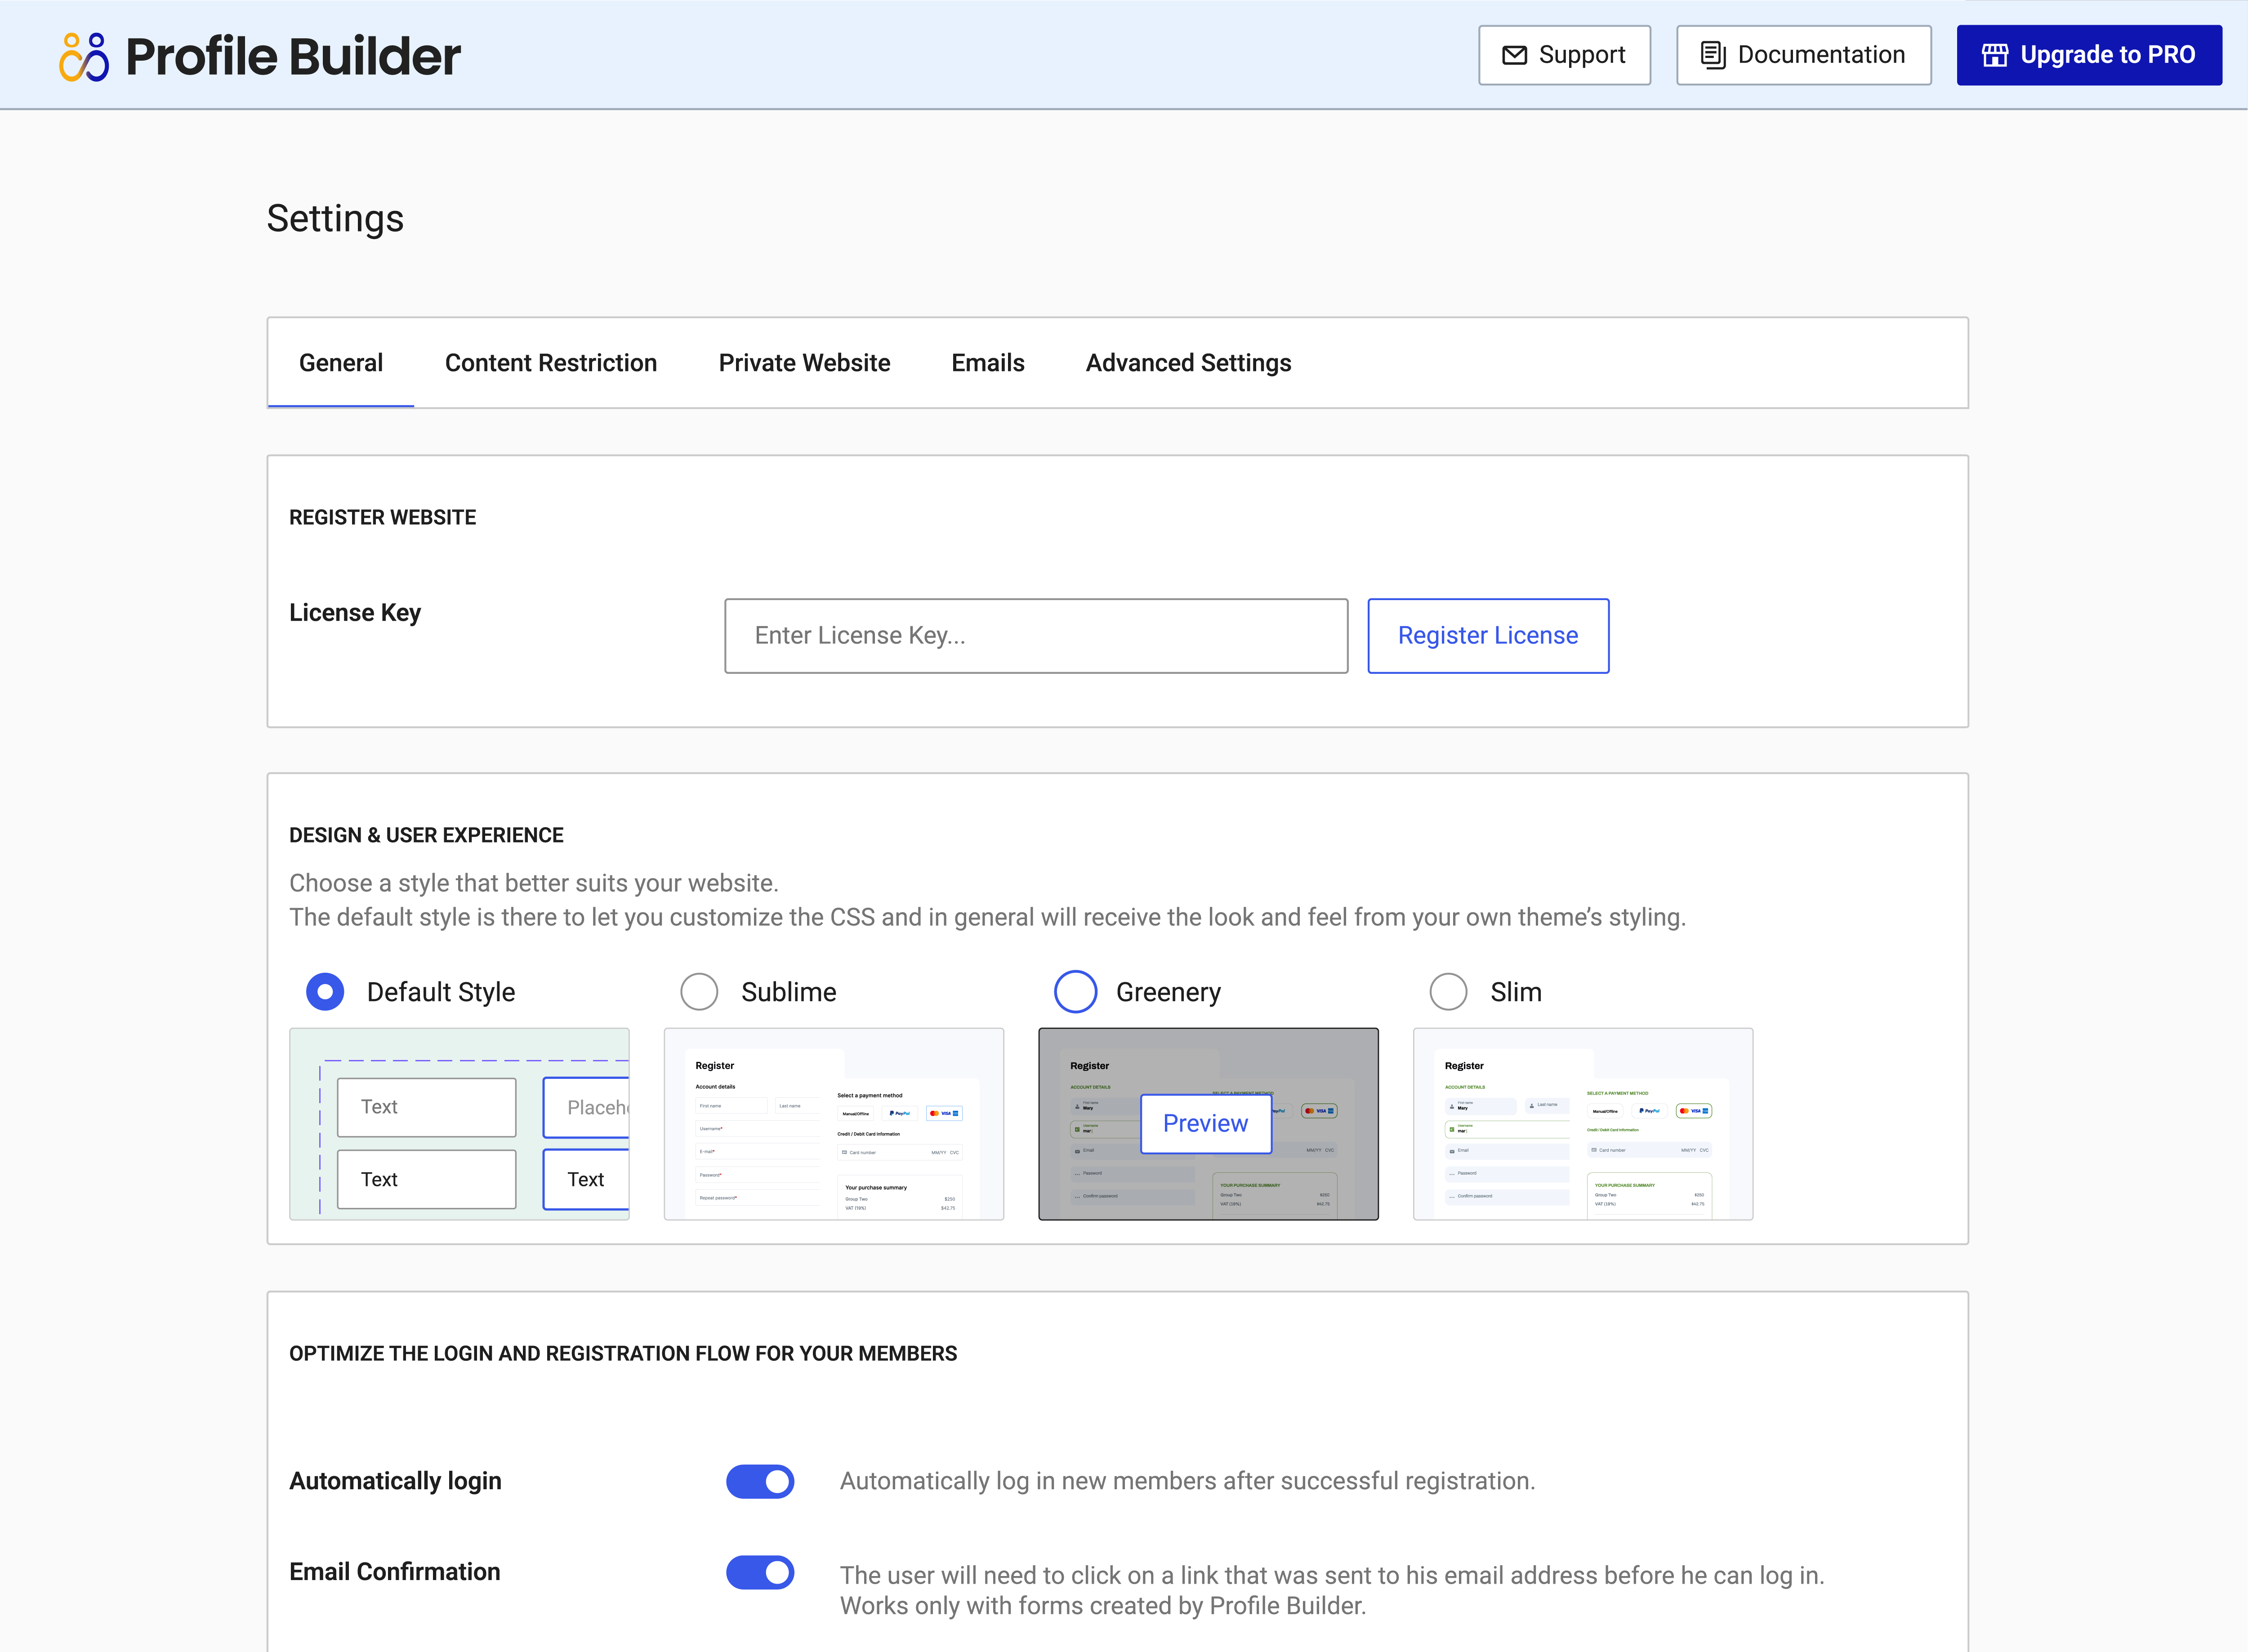Switch to the Content Restriction tab
Viewport: 2248px width, 1652px height.
(x=551, y=363)
